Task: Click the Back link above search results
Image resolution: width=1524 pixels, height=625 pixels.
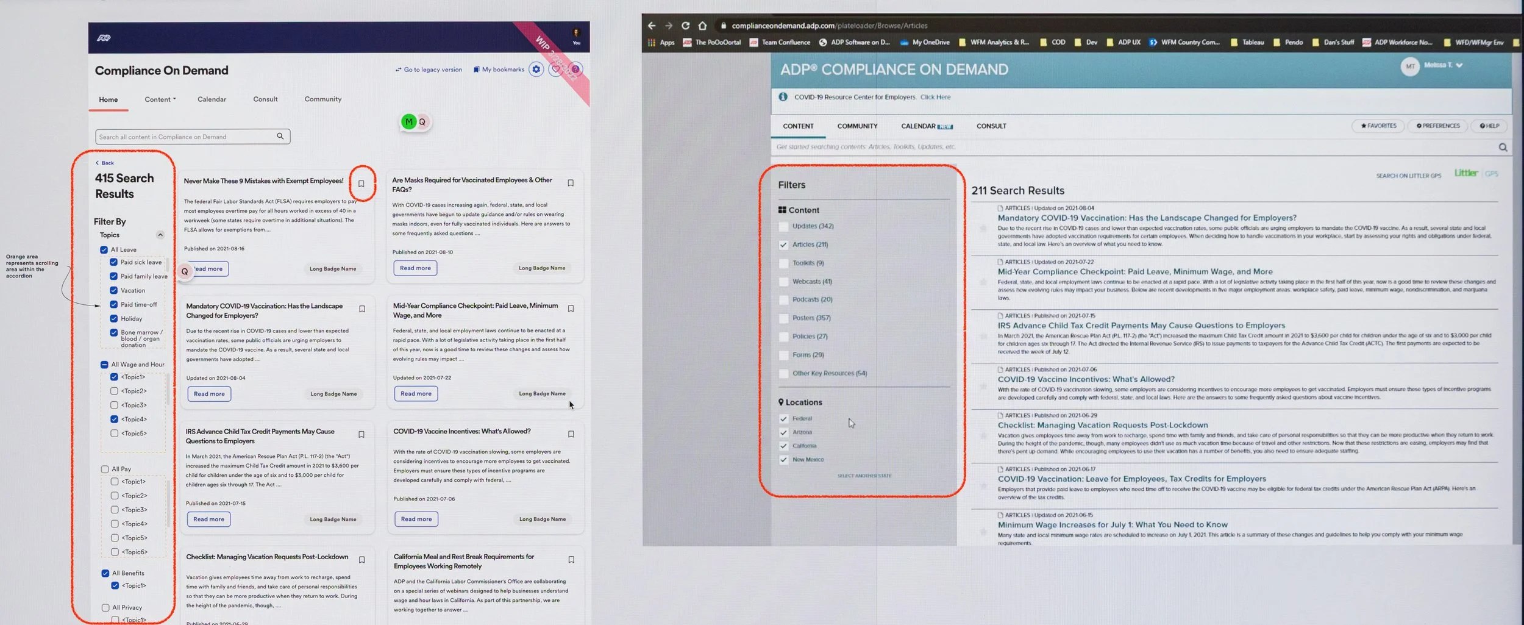Action: click(x=105, y=163)
